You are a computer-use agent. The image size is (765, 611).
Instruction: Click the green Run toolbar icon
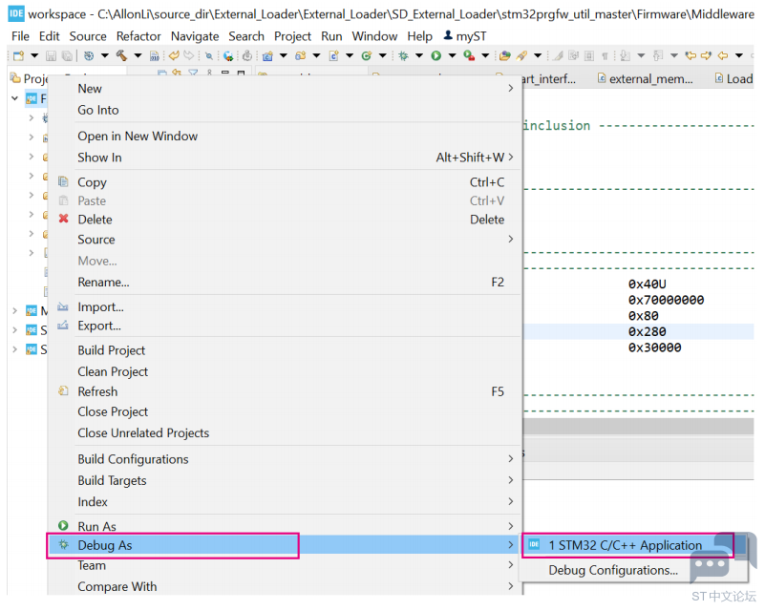point(436,55)
